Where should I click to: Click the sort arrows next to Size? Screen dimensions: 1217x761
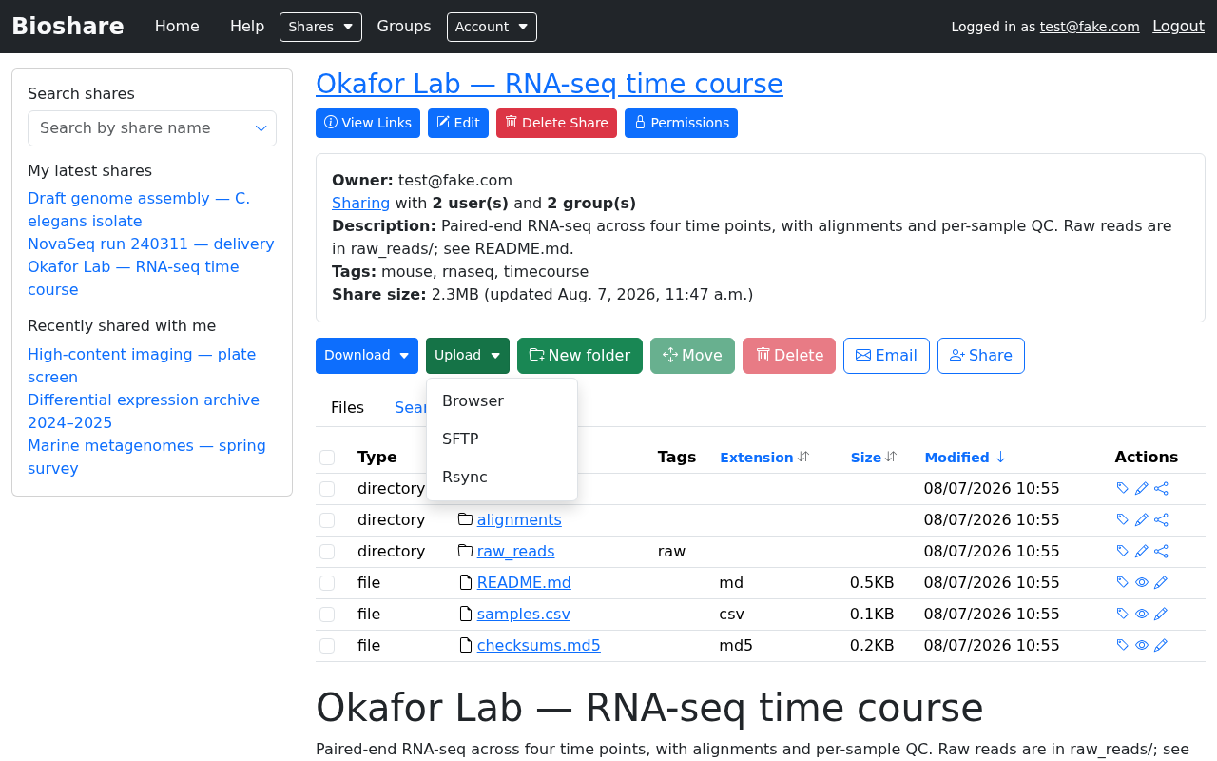891,457
